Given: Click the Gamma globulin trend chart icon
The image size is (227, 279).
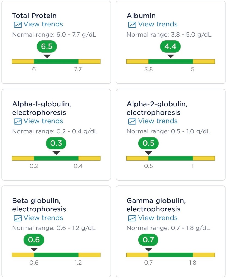Looking at the screenshot, I should coord(132,218).
